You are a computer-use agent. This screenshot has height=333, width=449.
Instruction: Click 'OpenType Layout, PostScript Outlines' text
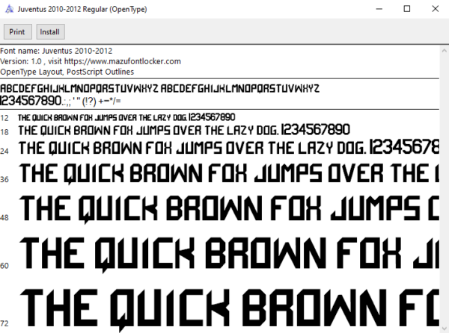67,72
